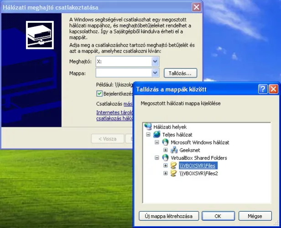Select the \\VBOXSVR\Files label
Image resolution: width=281 pixels, height=228 pixels.
click(x=198, y=166)
